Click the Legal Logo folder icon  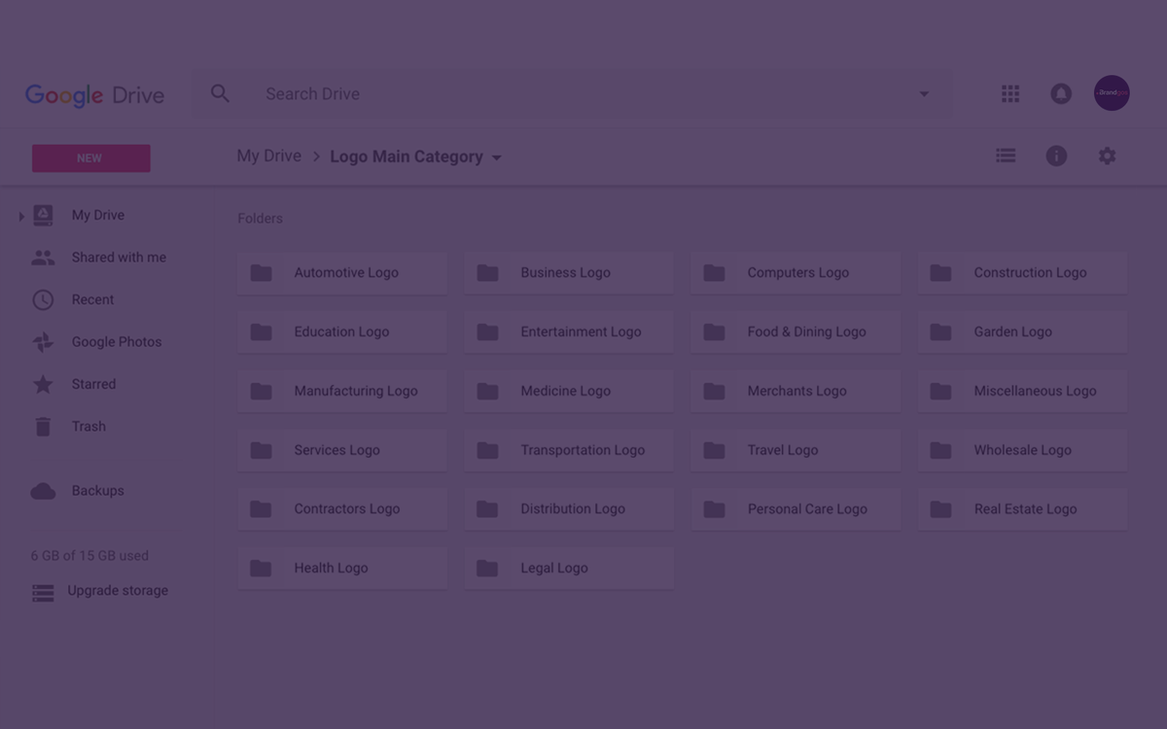(487, 568)
